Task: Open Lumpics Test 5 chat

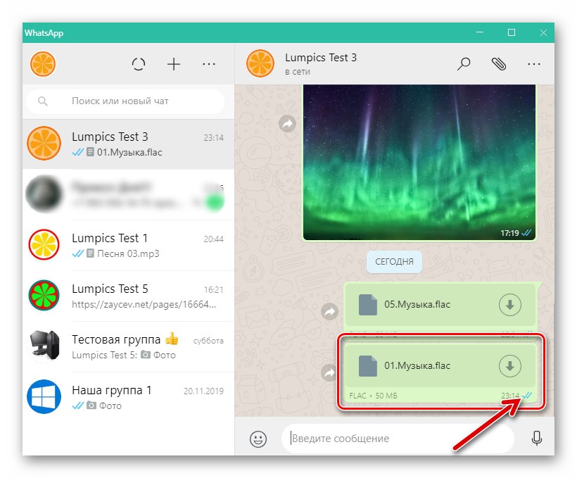Action: coord(128,296)
